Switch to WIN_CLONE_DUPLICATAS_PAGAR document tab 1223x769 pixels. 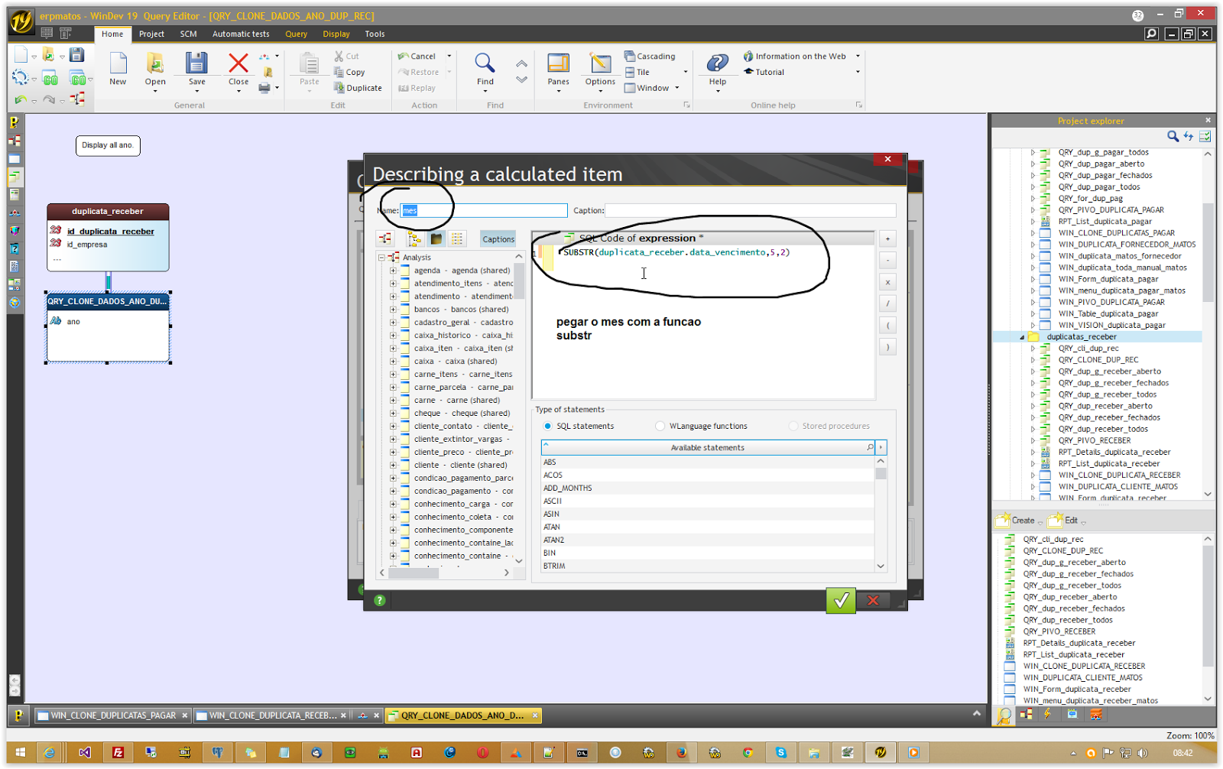(x=113, y=715)
